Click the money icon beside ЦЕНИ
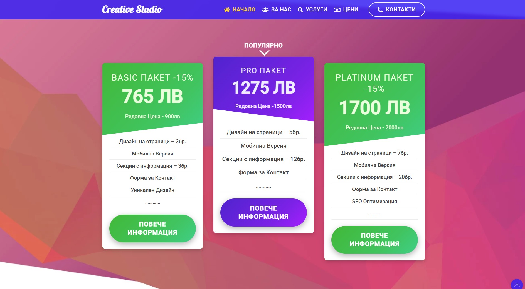Screen dimensions: 525x289 click(337, 10)
